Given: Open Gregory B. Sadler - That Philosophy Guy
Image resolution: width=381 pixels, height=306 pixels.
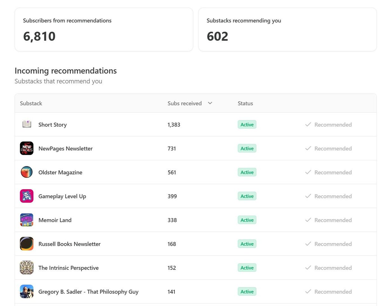Looking at the screenshot, I should [x=88, y=292].
